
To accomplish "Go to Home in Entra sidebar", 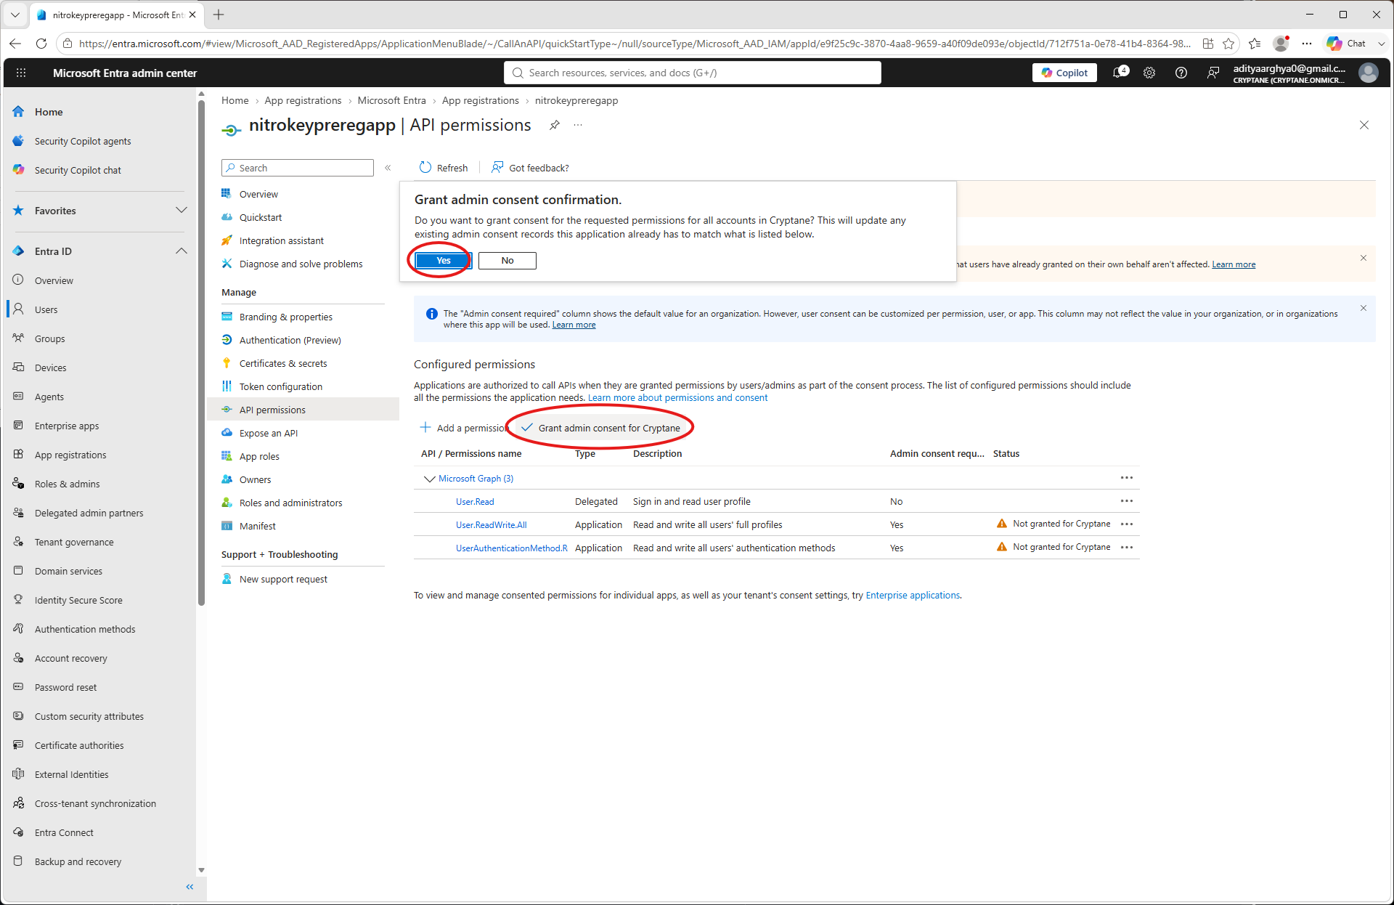I will coord(49,112).
